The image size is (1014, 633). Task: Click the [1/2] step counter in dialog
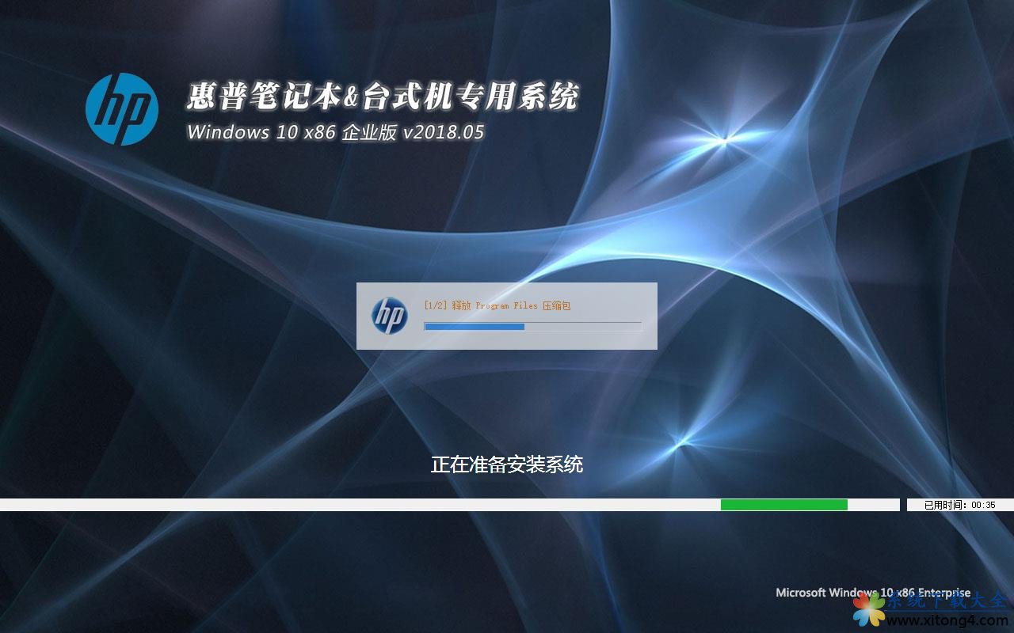(435, 305)
